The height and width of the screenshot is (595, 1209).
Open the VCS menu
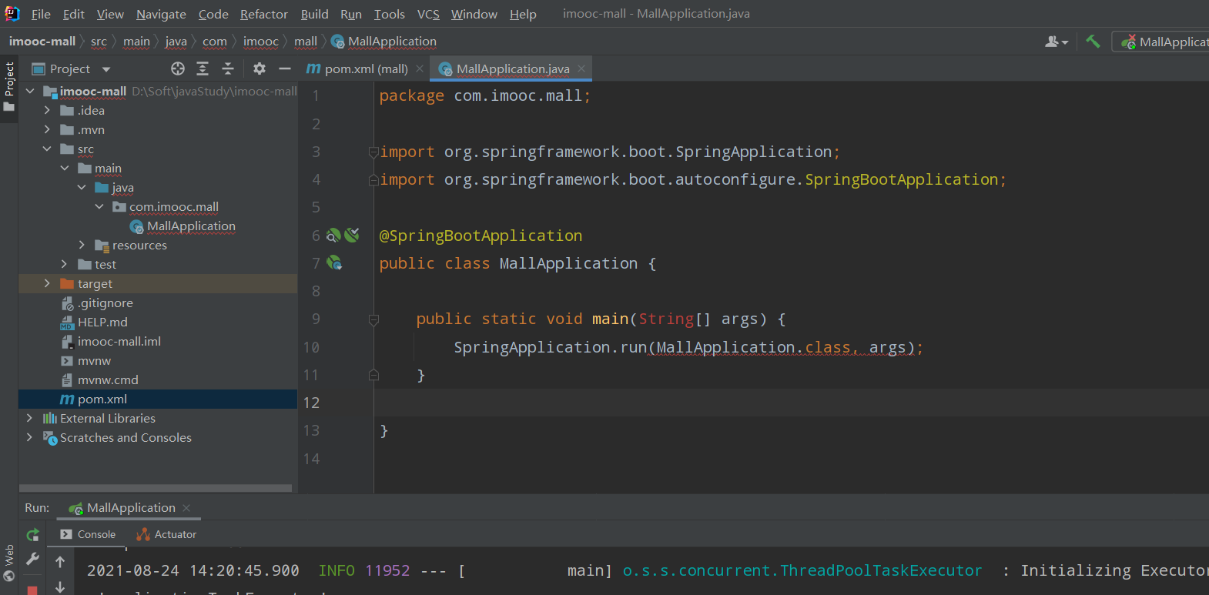click(x=428, y=14)
